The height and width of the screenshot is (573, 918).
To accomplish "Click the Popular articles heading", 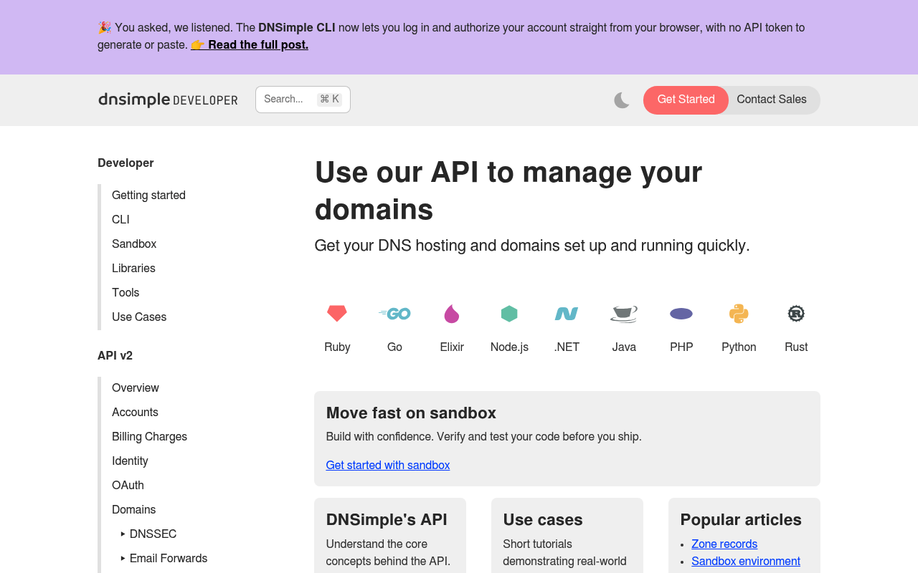I will click(741, 520).
